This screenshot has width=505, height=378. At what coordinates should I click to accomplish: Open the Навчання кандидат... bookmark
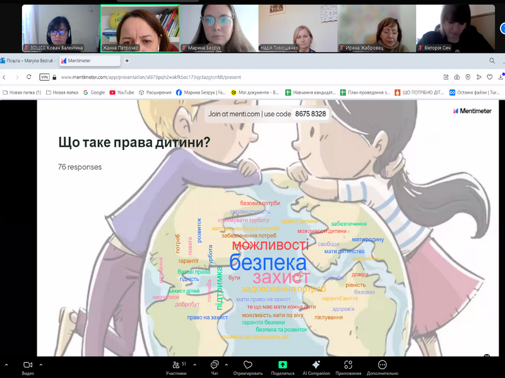pos(311,93)
